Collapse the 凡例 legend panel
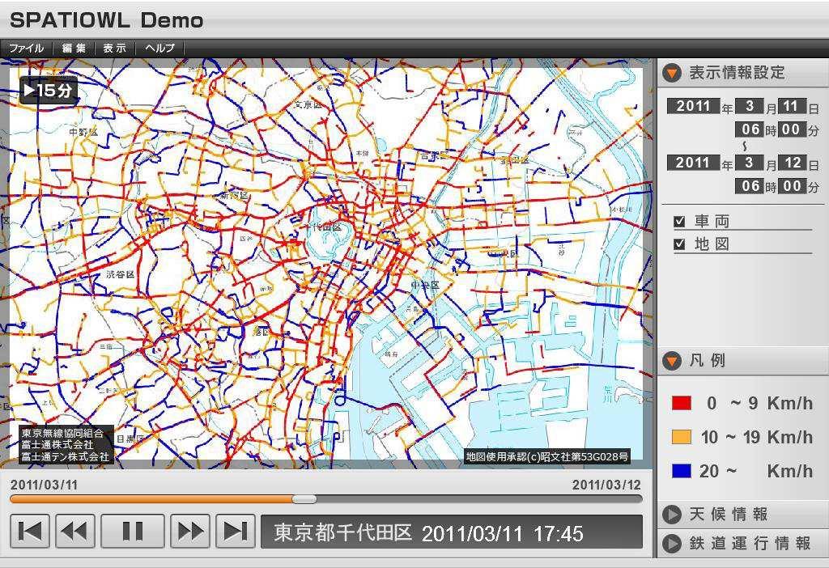This screenshot has height=568, width=829. [x=673, y=361]
